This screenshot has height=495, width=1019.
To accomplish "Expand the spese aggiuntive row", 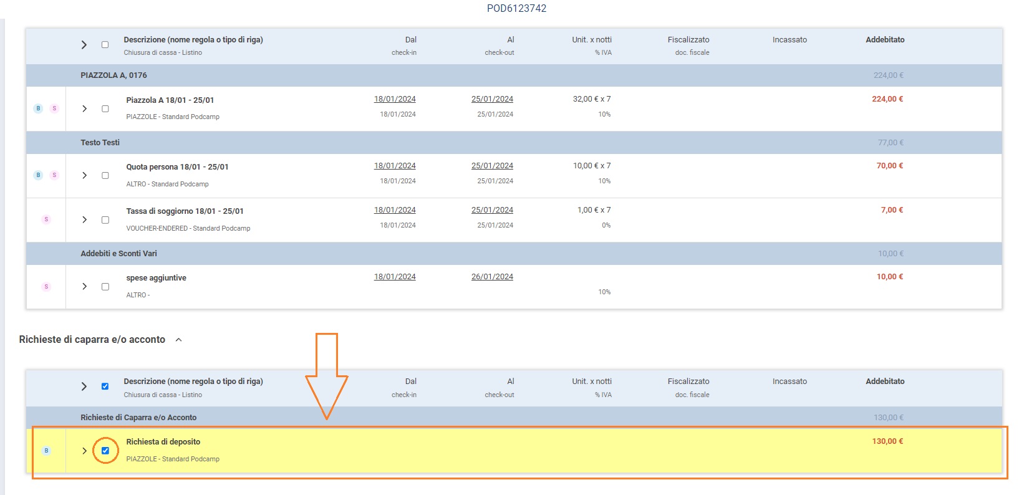I will click(x=84, y=287).
